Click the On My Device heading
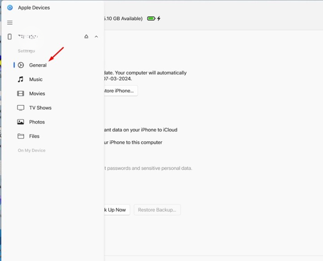This screenshot has height=261, width=323. 31,150
